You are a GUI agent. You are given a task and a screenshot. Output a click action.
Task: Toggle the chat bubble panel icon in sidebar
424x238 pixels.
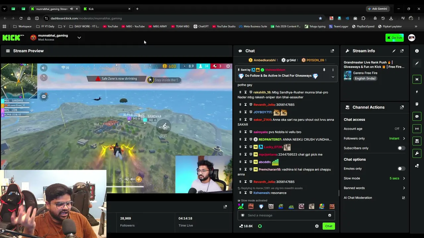(417, 116)
